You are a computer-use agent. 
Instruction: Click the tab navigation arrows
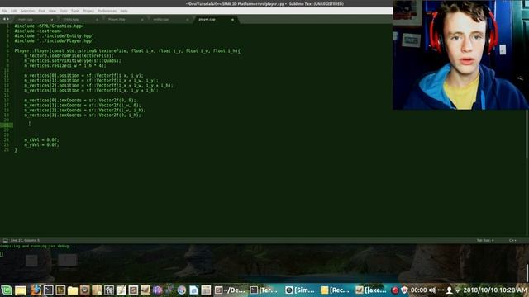point(6,19)
